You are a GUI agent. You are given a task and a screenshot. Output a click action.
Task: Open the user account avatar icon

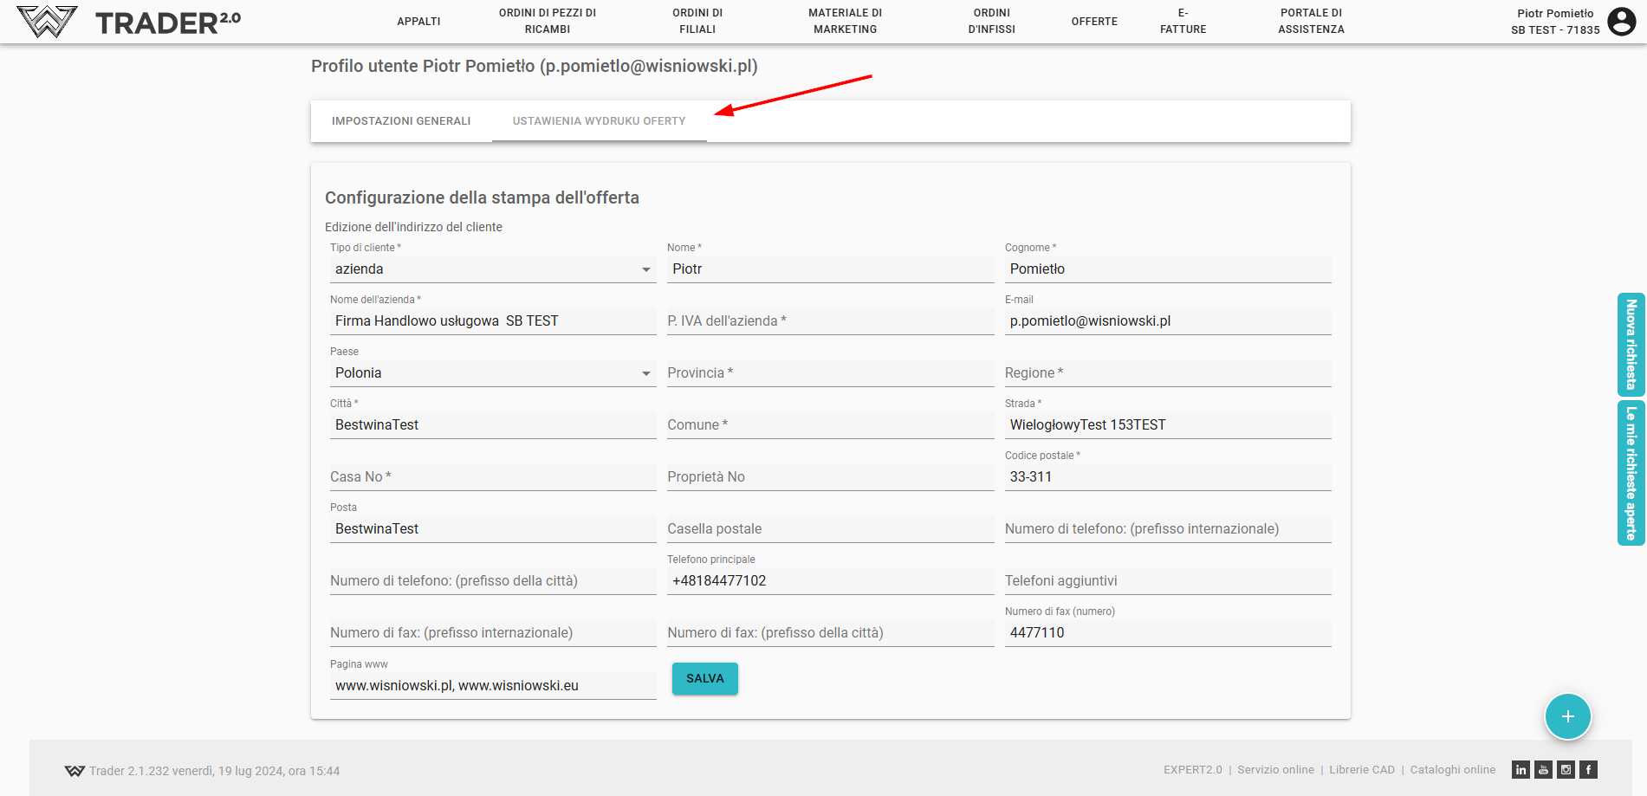tap(1621, 21)
